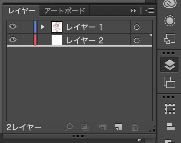
Task: Open the Creative Cloud Libraries panel icon
Action: [x=170, y=4]
